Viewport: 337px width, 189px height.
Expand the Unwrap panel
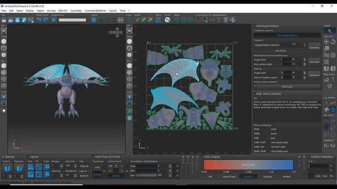point(3,157)
